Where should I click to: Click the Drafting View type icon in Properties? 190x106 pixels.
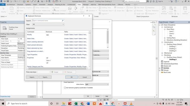[5, 28]
